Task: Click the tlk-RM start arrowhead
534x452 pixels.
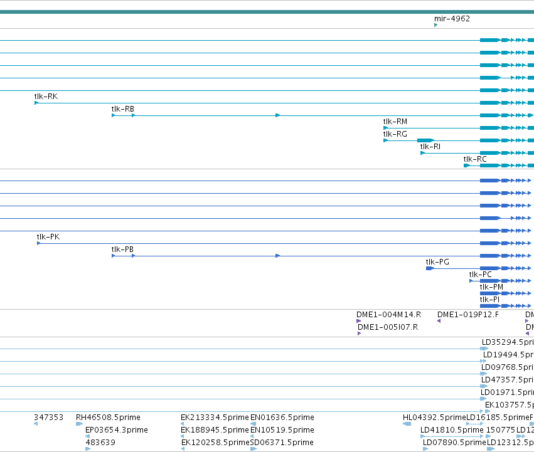Action: click(385, 128)
